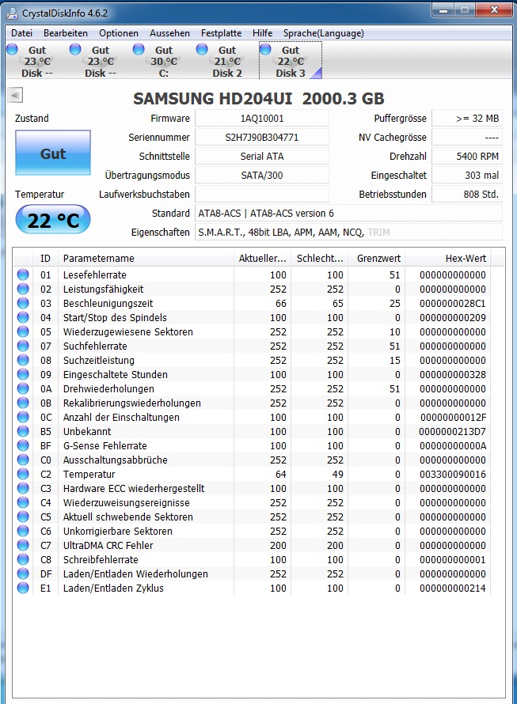Click status orb for Wiederzuweisungsereignisse row
The image size is (517, 704).
point(23,503)
